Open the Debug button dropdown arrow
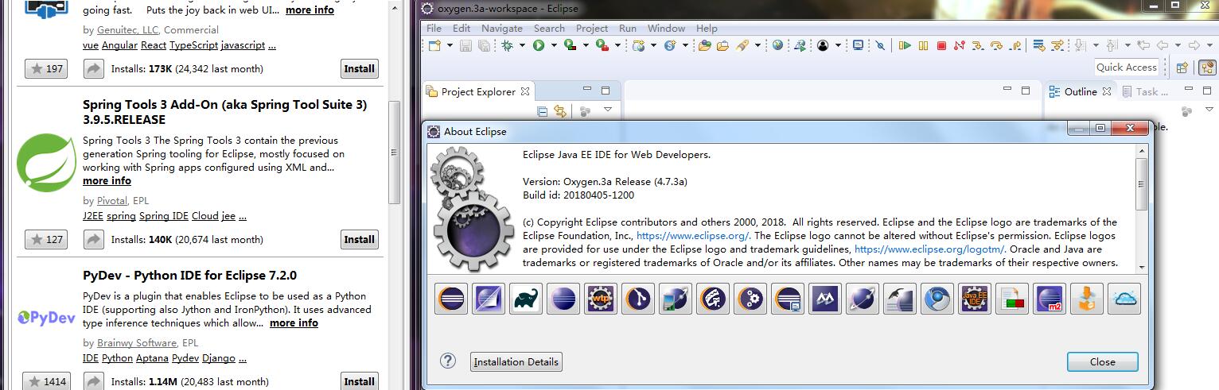 (x=522, y=46)
